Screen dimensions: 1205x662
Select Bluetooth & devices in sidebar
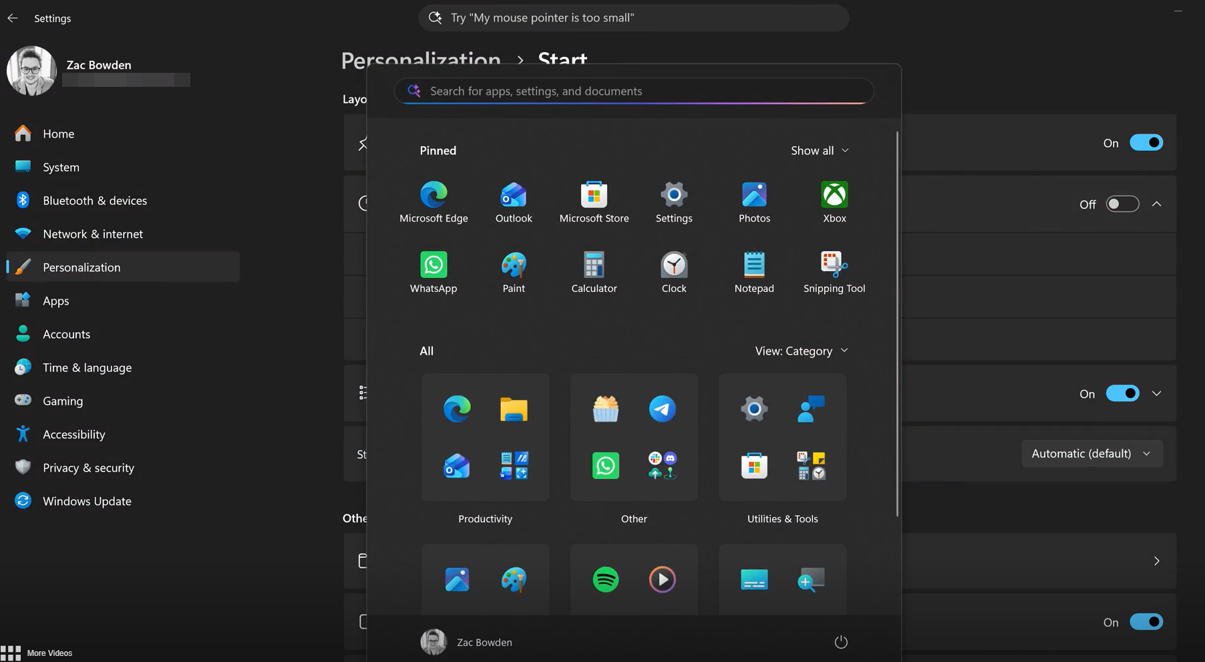pos(123,200)
